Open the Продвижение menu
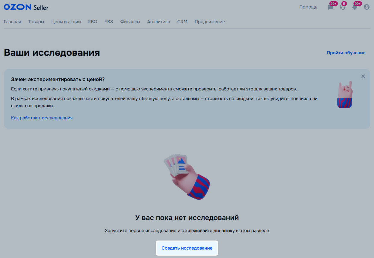374x258 pixels. coord(210,22)
